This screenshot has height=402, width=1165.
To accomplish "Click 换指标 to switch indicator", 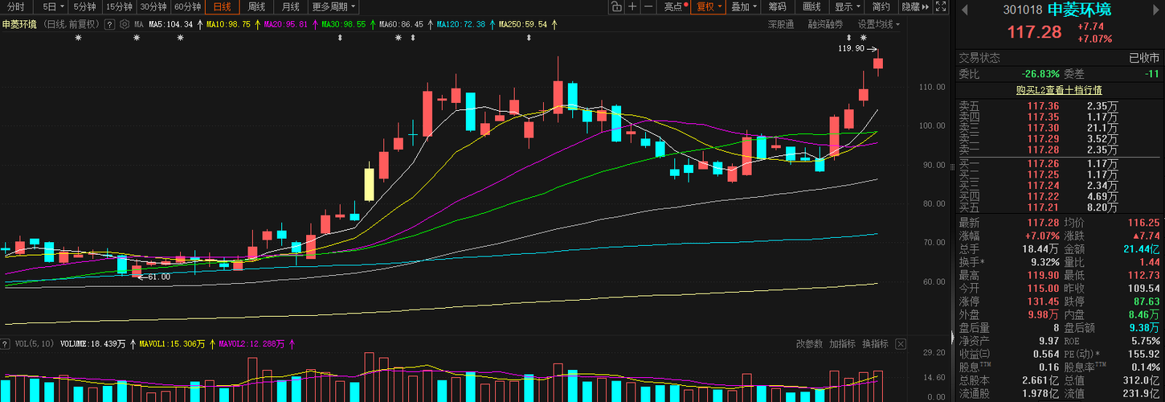I will [x=875, y=343].
